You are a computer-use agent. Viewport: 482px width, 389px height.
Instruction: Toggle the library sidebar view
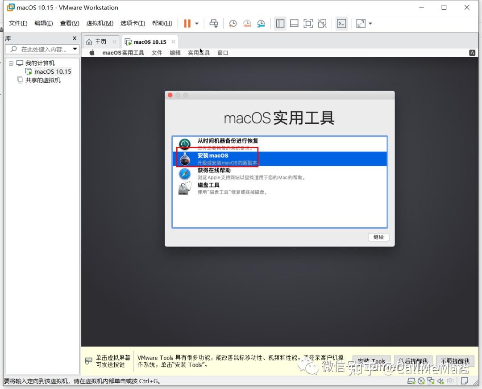click(x=280, y=23)
